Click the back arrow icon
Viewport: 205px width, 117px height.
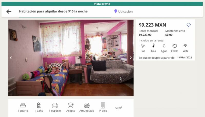[9, 12]
